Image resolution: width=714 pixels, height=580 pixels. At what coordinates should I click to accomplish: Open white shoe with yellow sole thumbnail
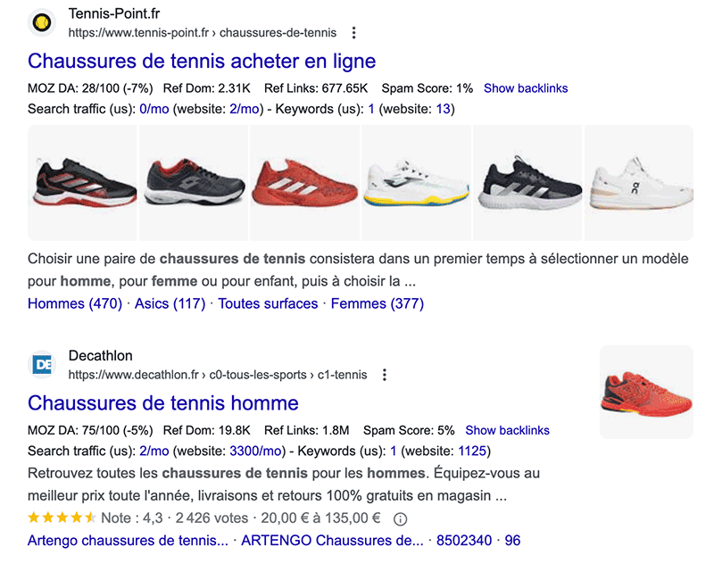point(416,183)
